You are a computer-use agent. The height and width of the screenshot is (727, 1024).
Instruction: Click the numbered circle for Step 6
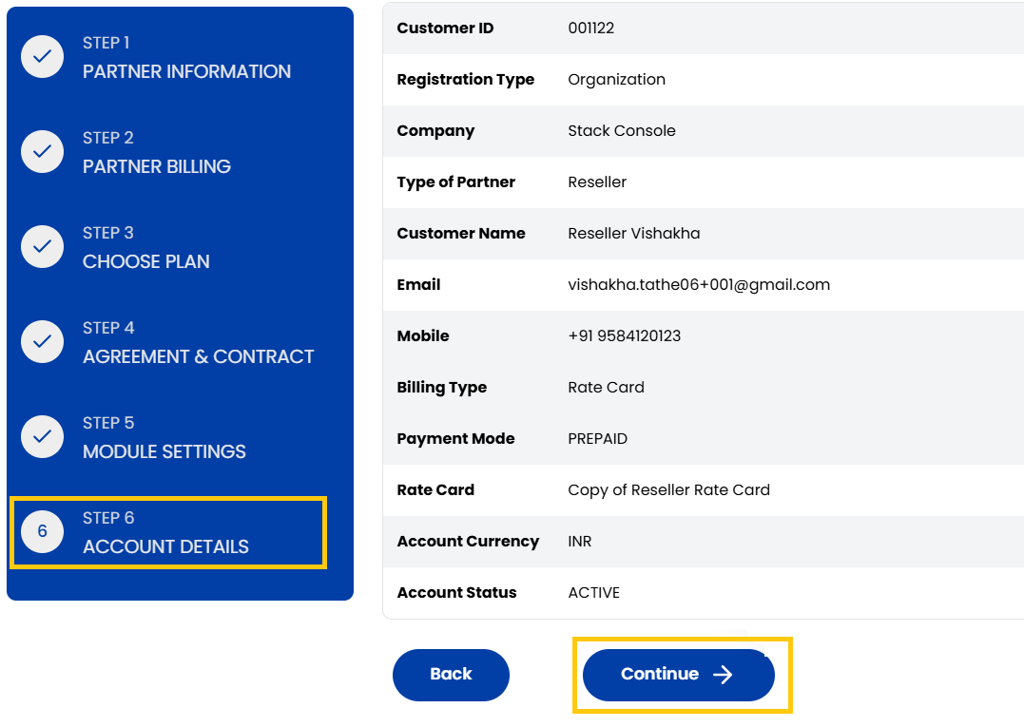42,531
